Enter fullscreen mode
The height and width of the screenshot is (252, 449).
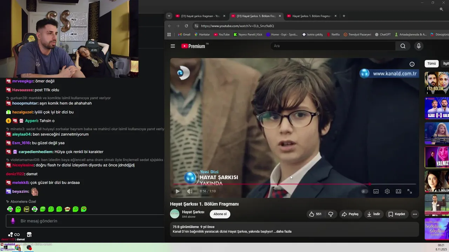click(x=409, y=191)
